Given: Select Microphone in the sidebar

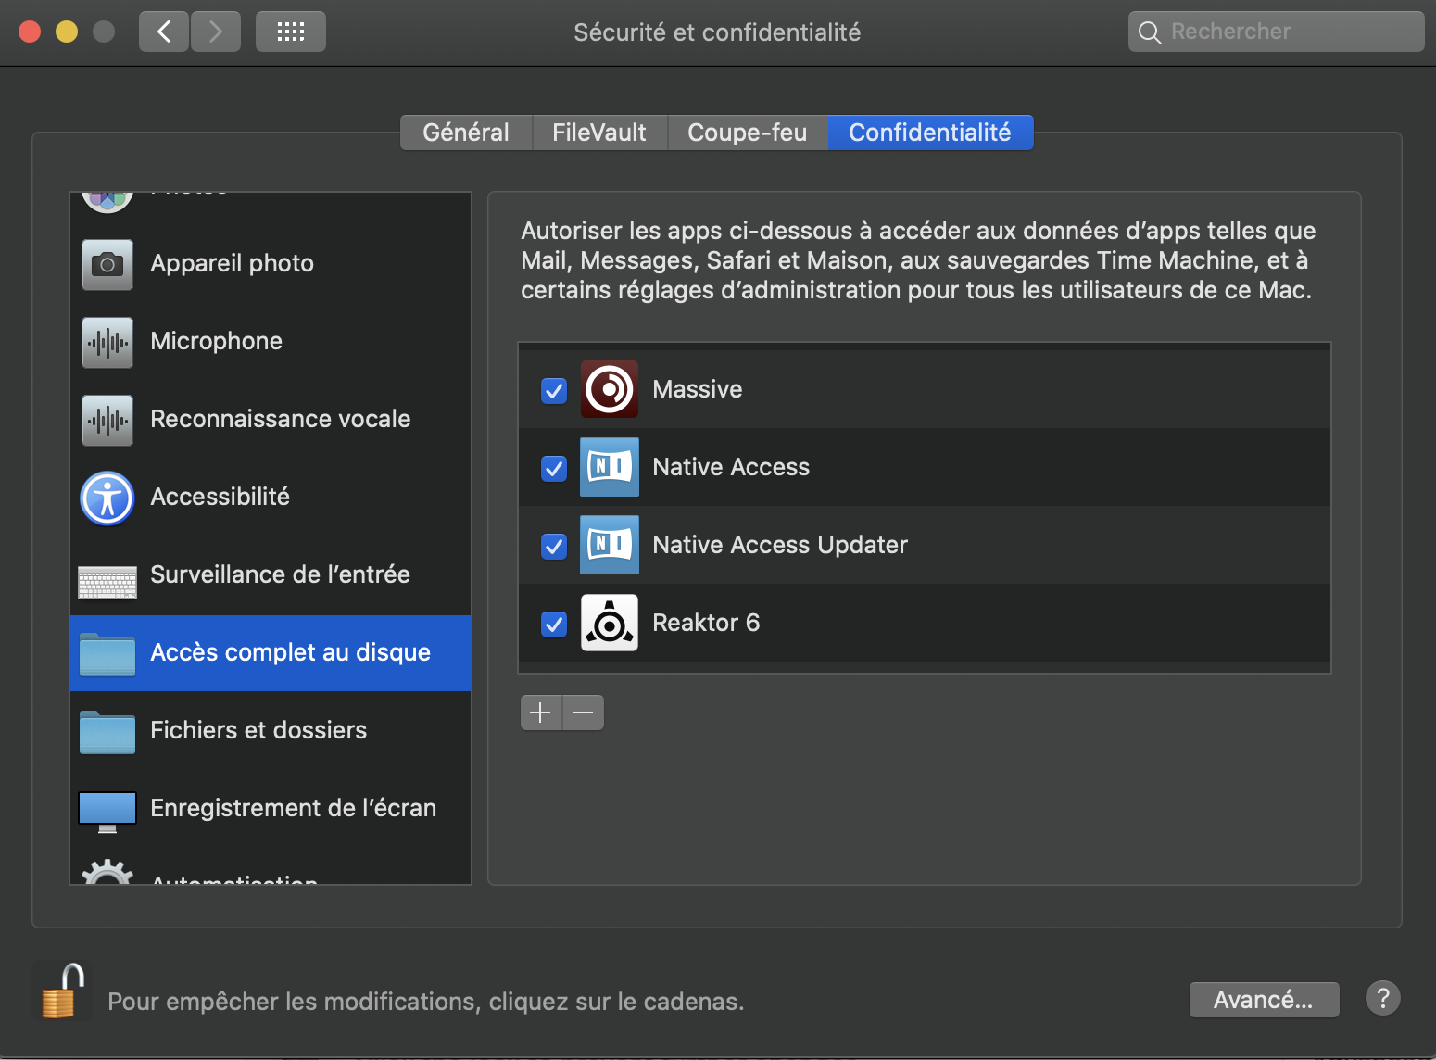Looking at the screenshot, I should point(271,342).
